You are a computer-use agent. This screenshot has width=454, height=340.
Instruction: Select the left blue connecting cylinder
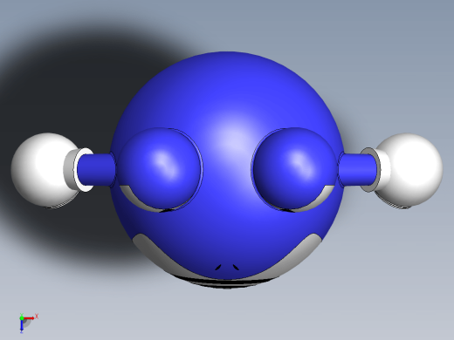96,170
